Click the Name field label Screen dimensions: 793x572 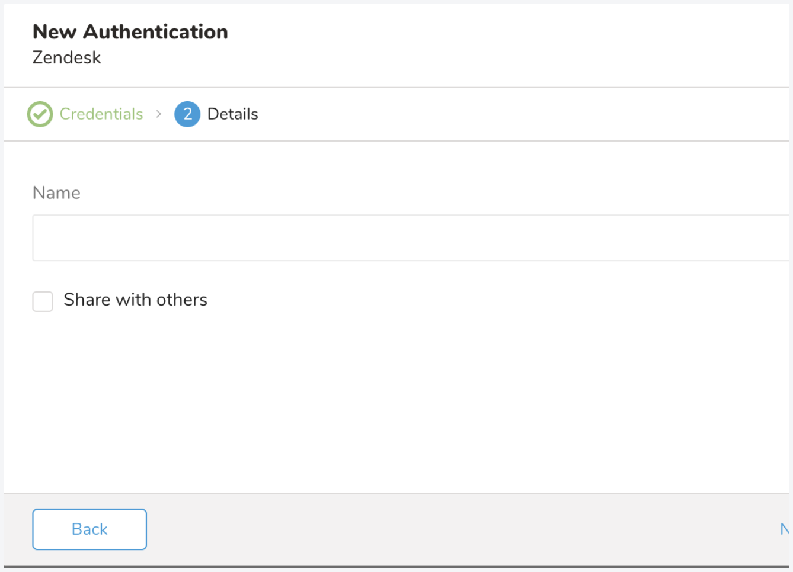tap(56, 193)
